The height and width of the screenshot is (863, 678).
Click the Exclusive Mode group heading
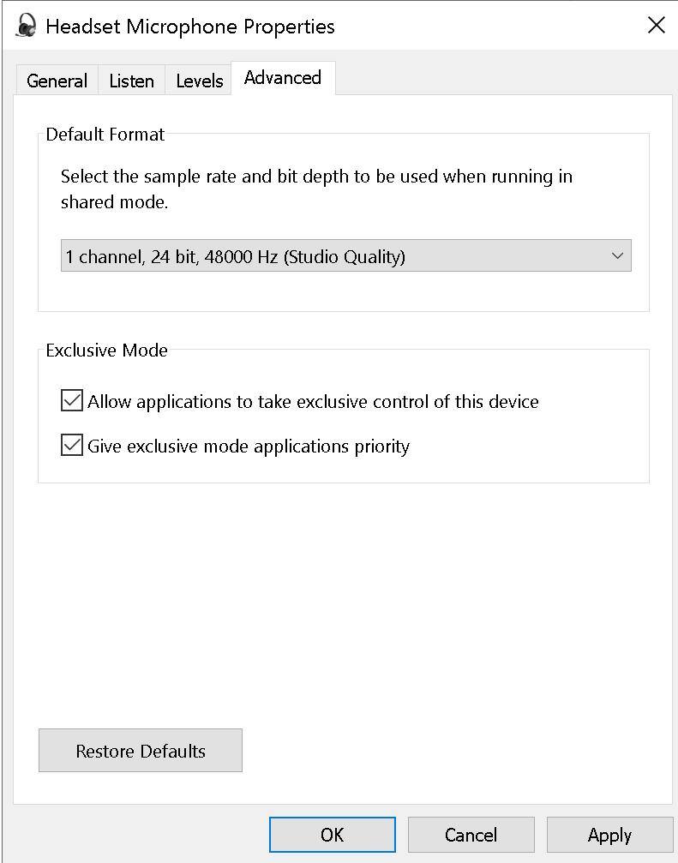click(x=106, y=351)
